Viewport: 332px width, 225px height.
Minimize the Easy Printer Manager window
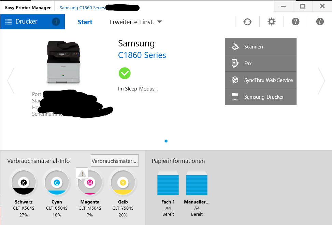(283, 6)
